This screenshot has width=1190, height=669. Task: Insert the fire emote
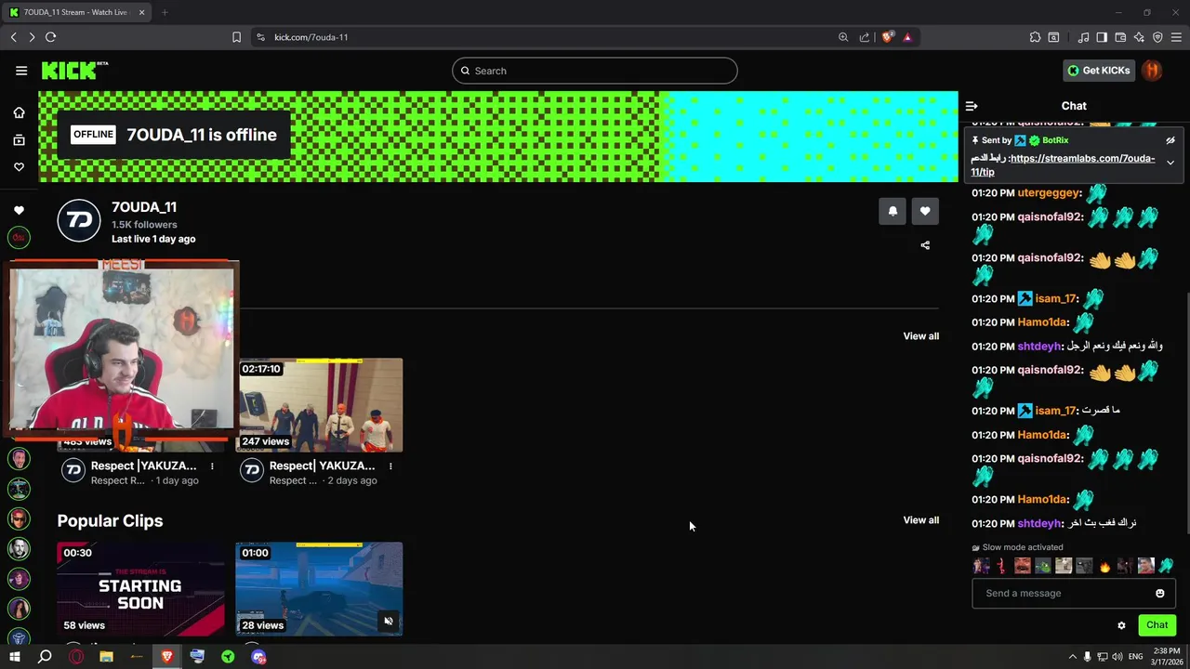[1104, 566]
